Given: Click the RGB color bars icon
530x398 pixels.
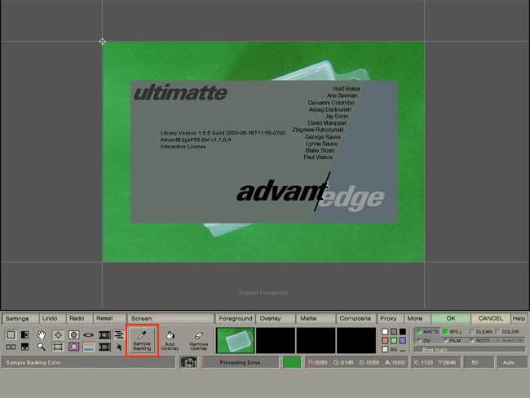Looking at the screenshot, I should 89,347.
